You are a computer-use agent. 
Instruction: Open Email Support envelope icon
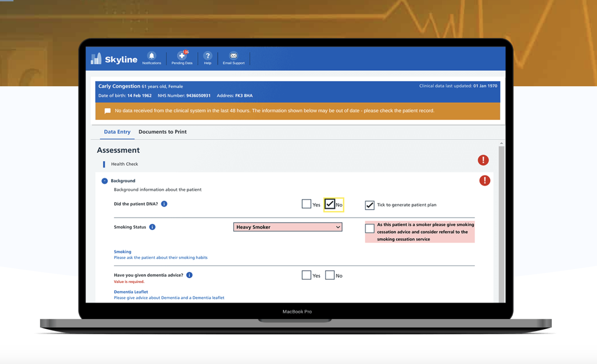tap(234, 56)
